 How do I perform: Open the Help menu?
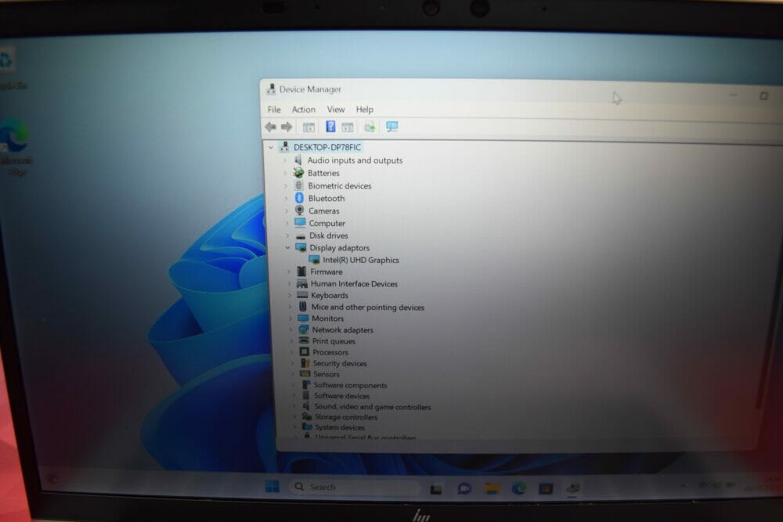point(365,110)
